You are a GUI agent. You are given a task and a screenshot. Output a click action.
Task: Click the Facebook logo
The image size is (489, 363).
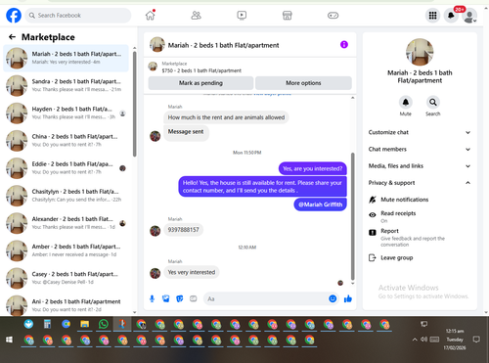pos(14,16)
